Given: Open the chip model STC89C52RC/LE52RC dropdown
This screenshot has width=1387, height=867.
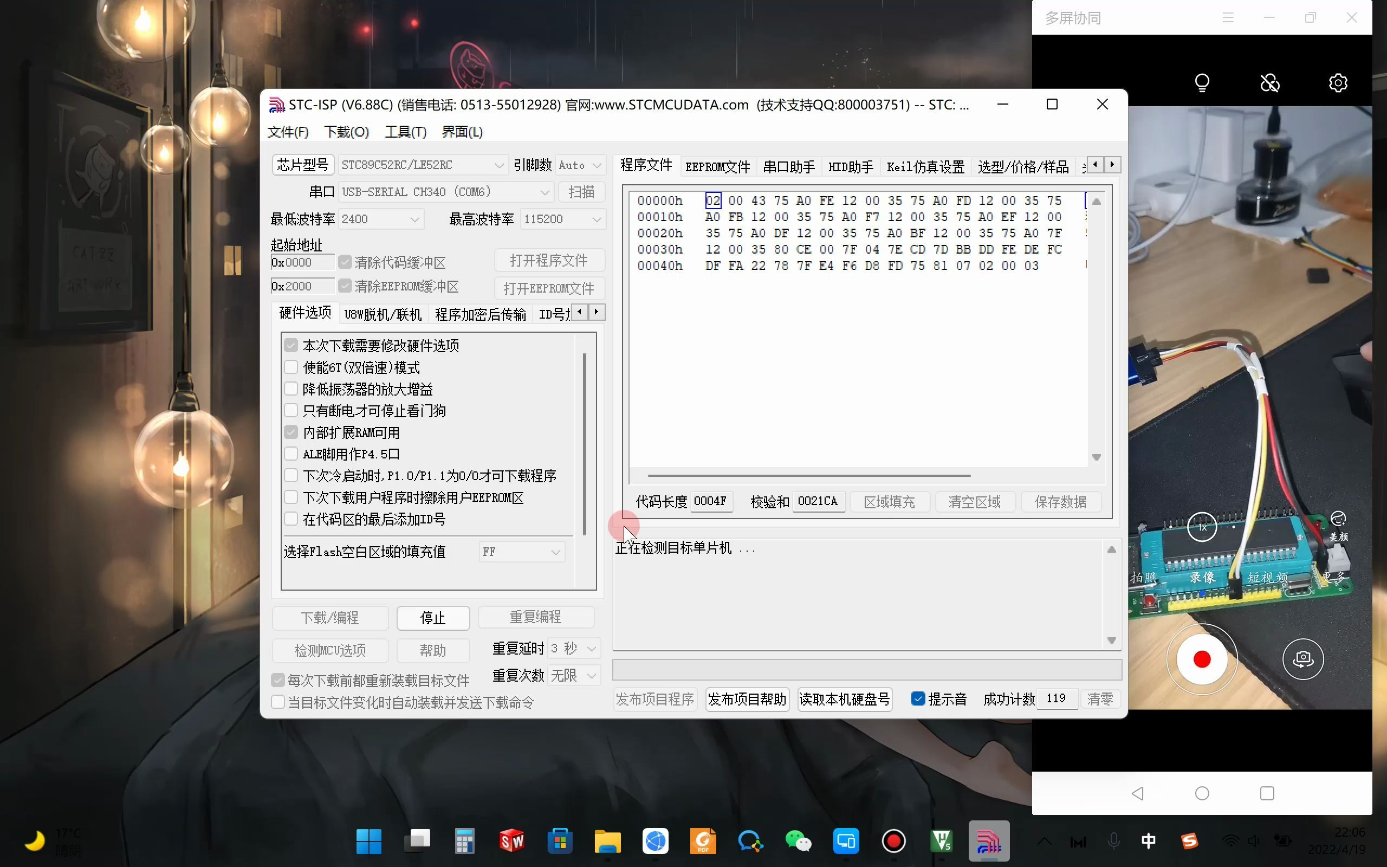Looking at the screenshot, I should [423, 165].
